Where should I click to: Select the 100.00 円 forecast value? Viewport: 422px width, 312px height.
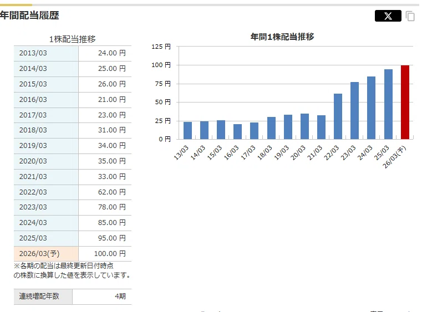(x=110, y=254)
